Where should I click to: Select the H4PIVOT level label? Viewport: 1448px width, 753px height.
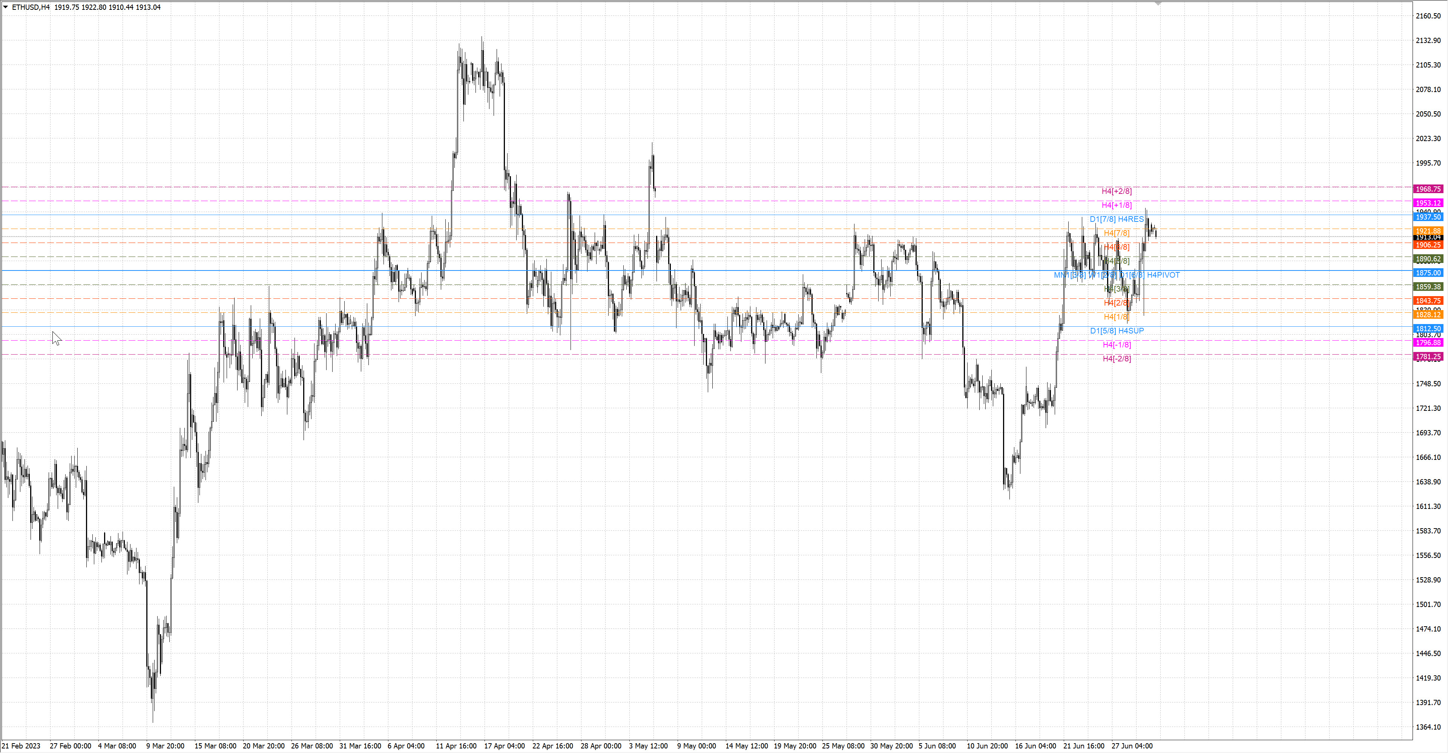point(1163,275)
